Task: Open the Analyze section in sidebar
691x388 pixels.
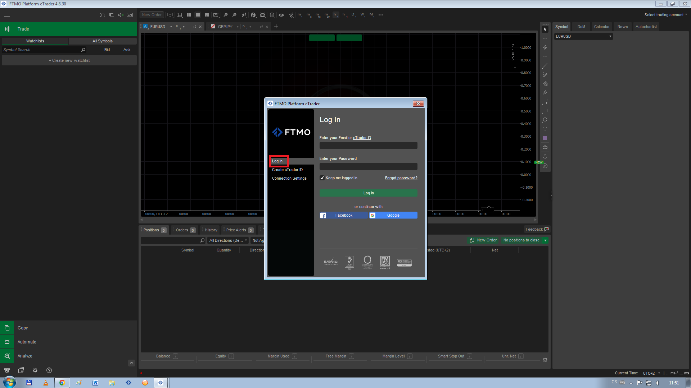Action: [25, 356]
